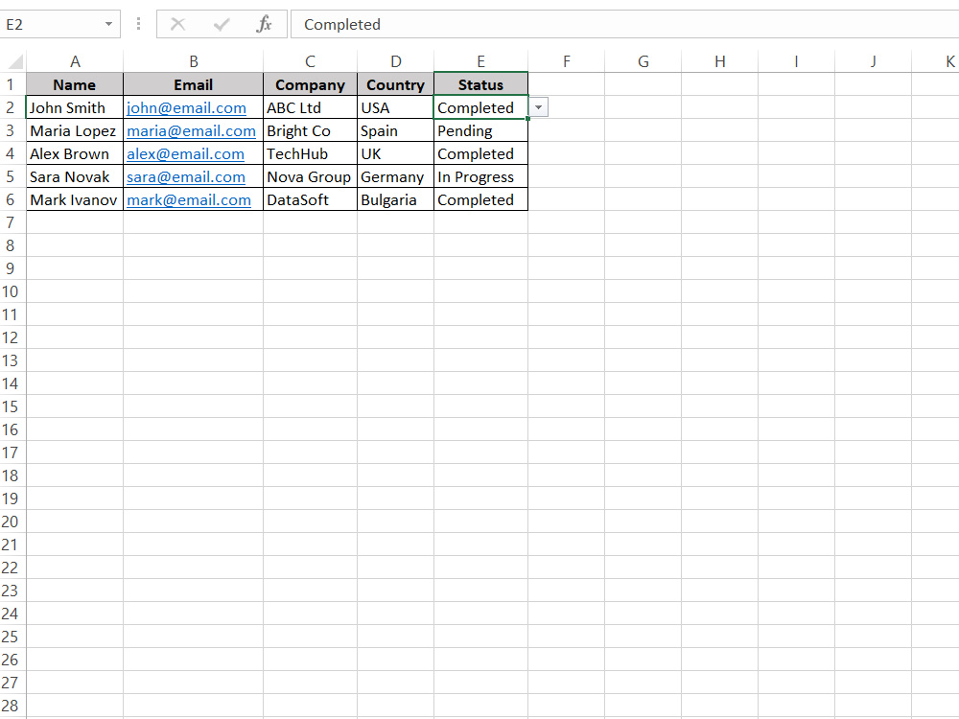Select the ABC Ltd cell
Viewport: 959px width, 719px height.
(310, 107)
